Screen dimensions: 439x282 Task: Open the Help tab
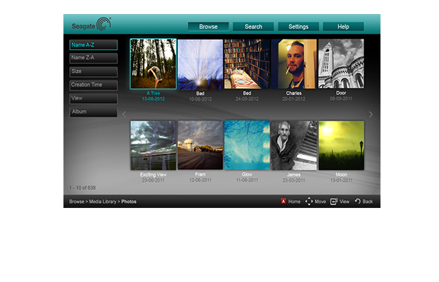click(343, 27)
